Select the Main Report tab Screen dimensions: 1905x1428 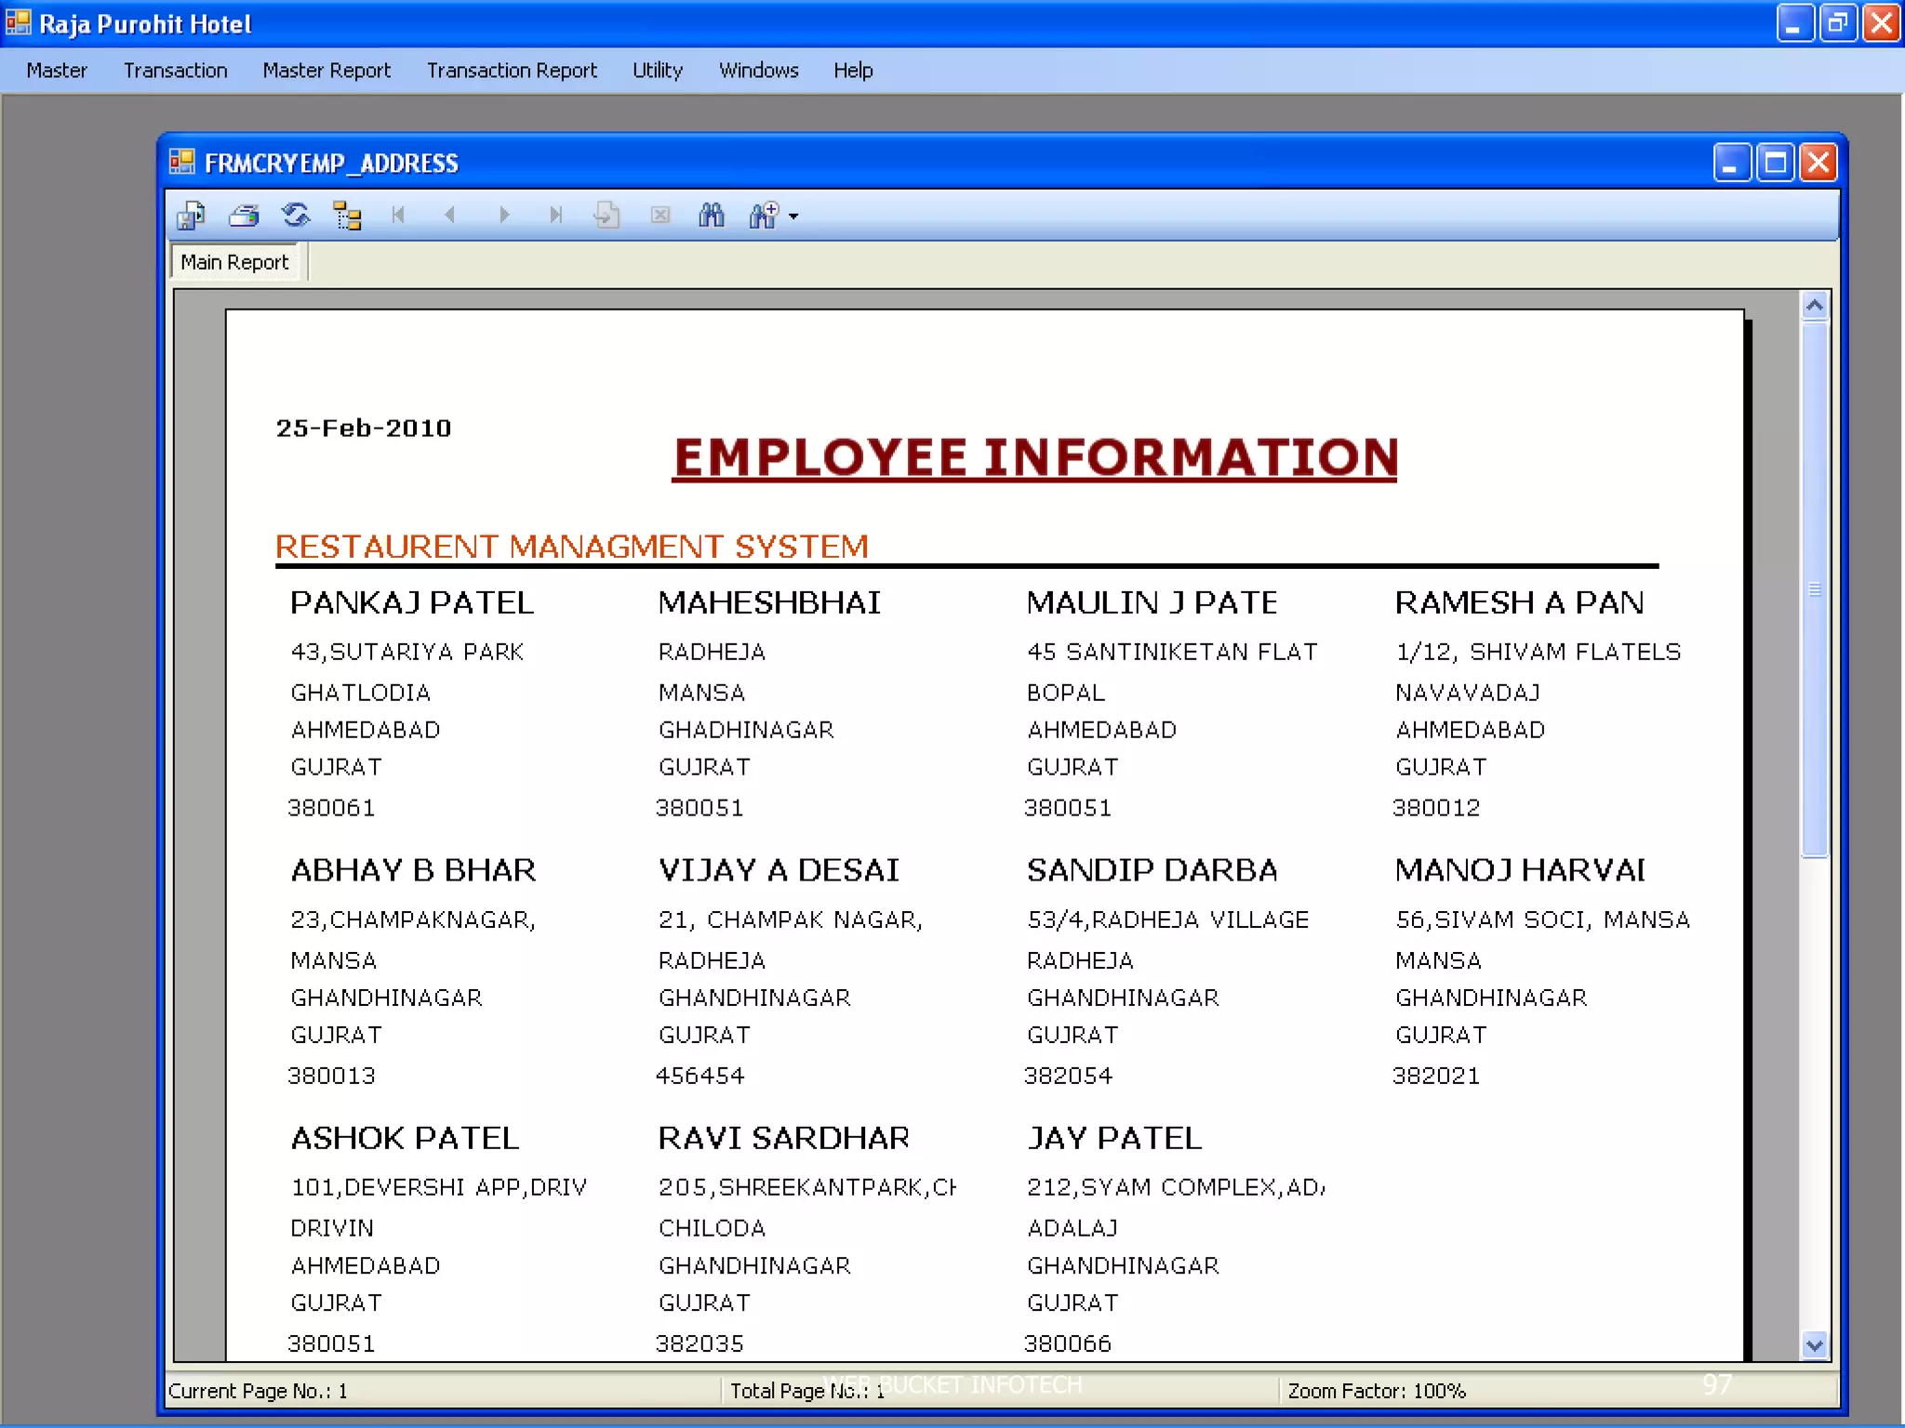(234, 262)
